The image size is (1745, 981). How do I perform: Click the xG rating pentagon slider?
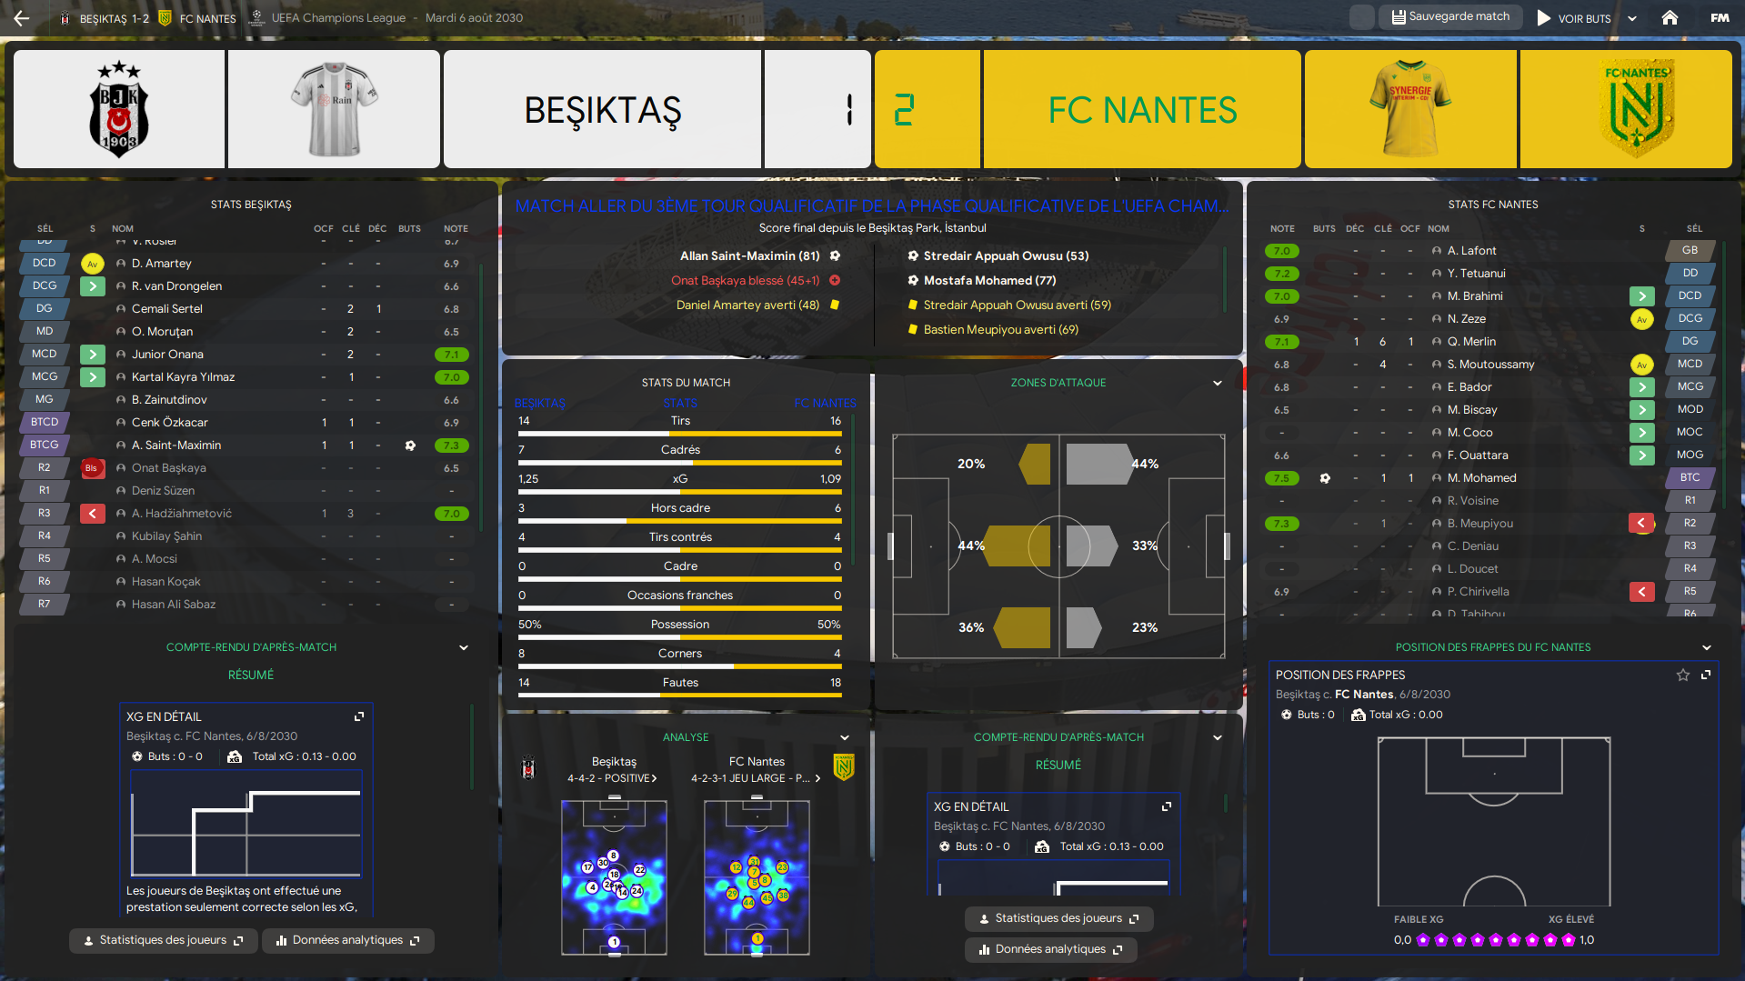pyautogui.click(x=1495, y=940)
